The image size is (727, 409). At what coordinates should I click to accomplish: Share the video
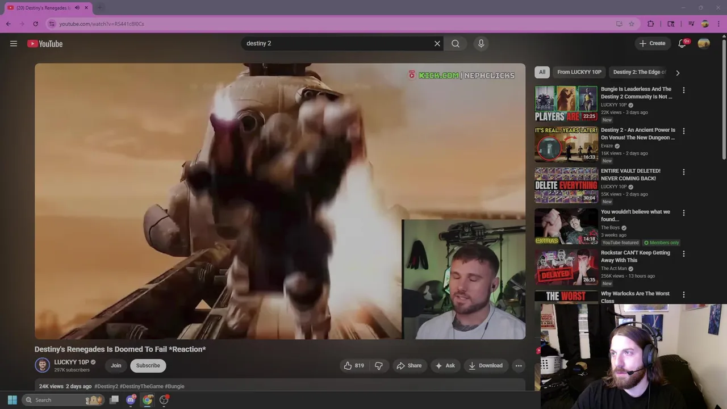[409, 366]
